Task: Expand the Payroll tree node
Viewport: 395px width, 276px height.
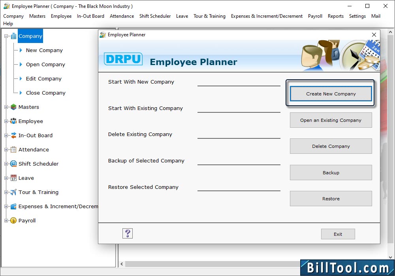Action: (x=6, y=221)
